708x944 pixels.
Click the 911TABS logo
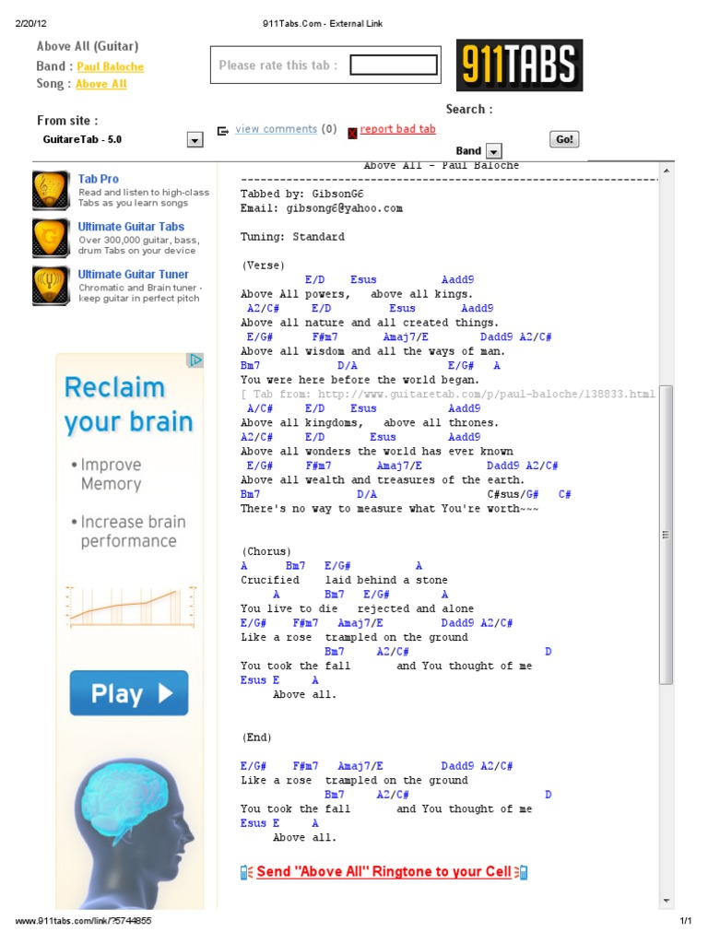(519, 65)
